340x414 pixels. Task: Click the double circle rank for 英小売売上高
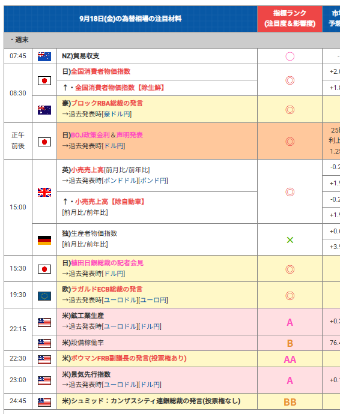[290, 192]
